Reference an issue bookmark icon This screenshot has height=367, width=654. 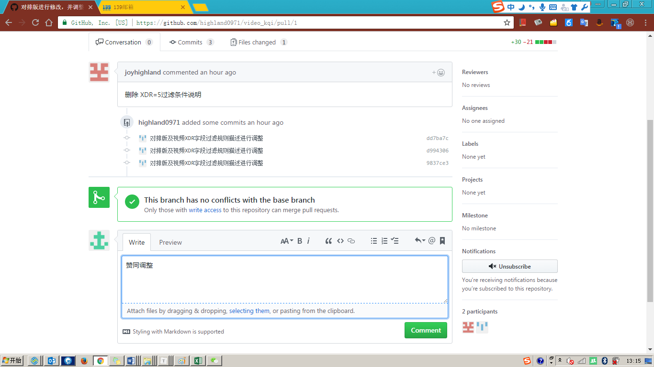tap(442, 241)
